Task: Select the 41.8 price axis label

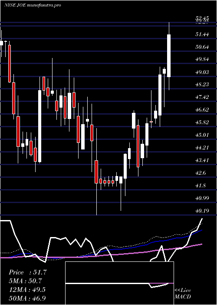Action: tap(201, 186)
